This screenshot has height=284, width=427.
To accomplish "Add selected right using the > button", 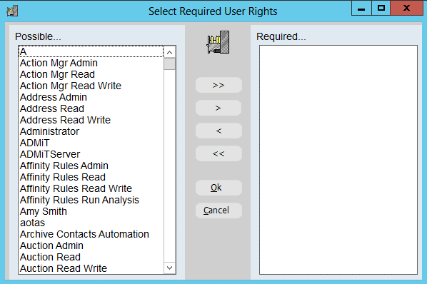I will 218,108.
